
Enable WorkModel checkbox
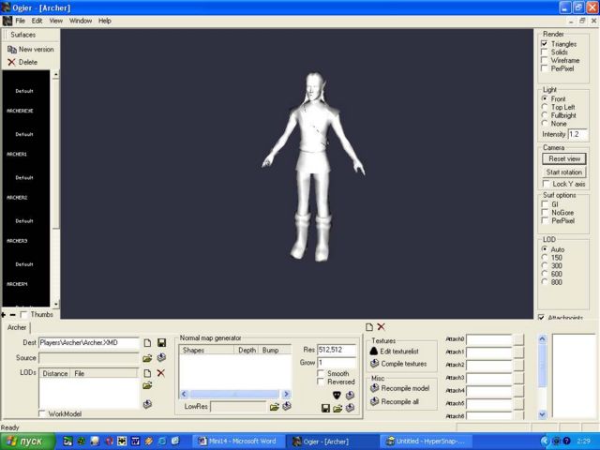click(42, 413)
